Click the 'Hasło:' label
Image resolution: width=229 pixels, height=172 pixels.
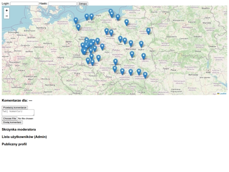(x=43, y=3)
